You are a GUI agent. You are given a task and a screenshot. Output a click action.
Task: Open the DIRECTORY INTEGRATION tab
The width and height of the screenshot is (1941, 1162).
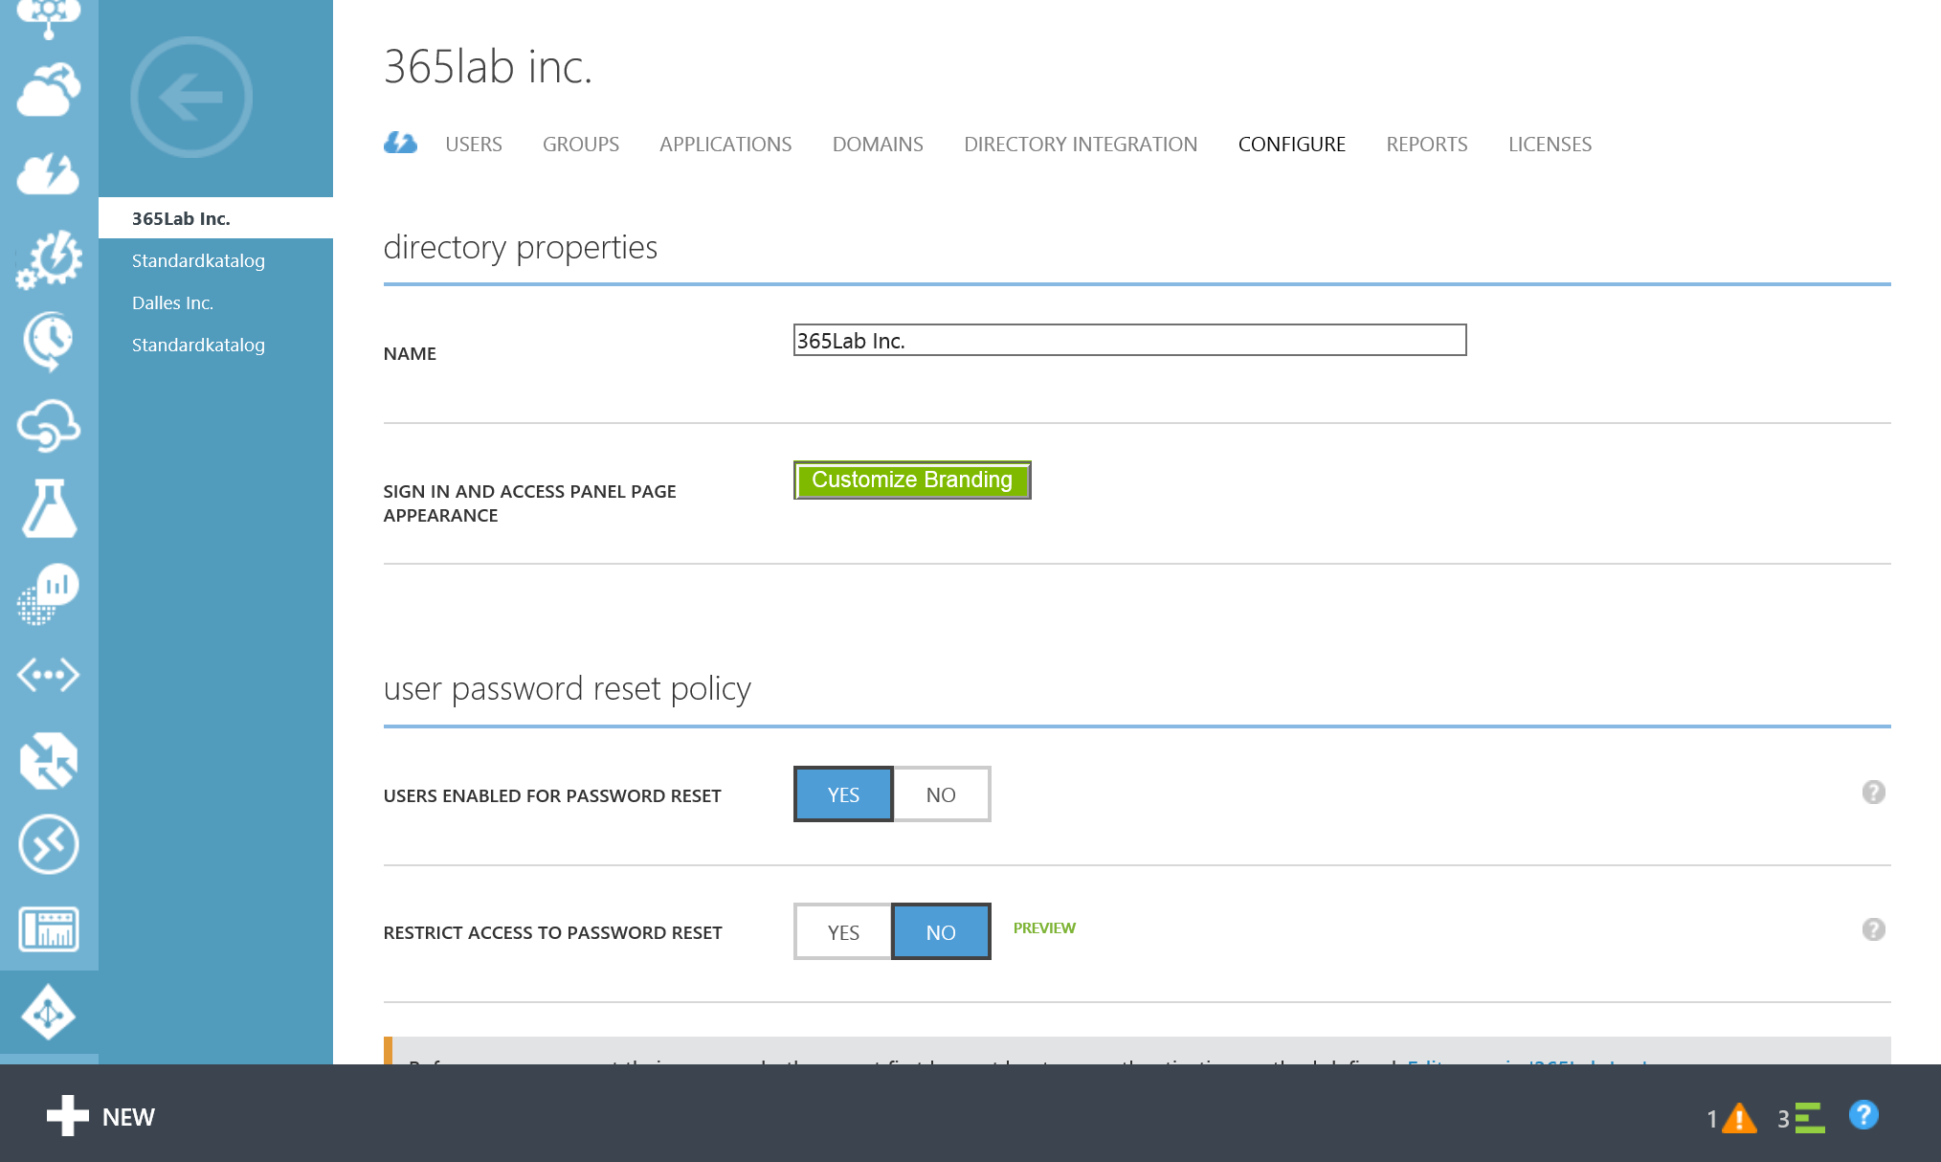point(1080,145)
